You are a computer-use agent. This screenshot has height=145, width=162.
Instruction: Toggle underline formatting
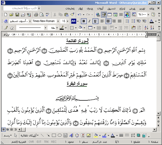95,21
